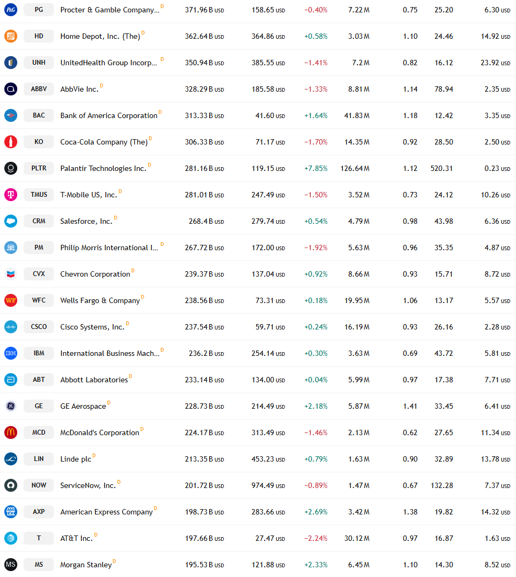Open the HD ticker symbol
516x577 pixels.
pos(39,36)
